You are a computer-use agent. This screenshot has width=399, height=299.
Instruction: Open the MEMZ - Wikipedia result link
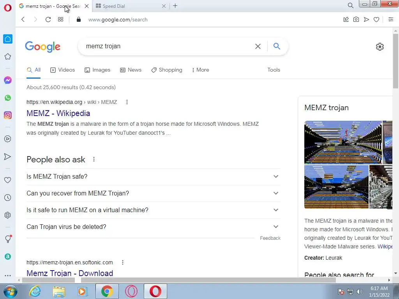(x=58, y=113)
